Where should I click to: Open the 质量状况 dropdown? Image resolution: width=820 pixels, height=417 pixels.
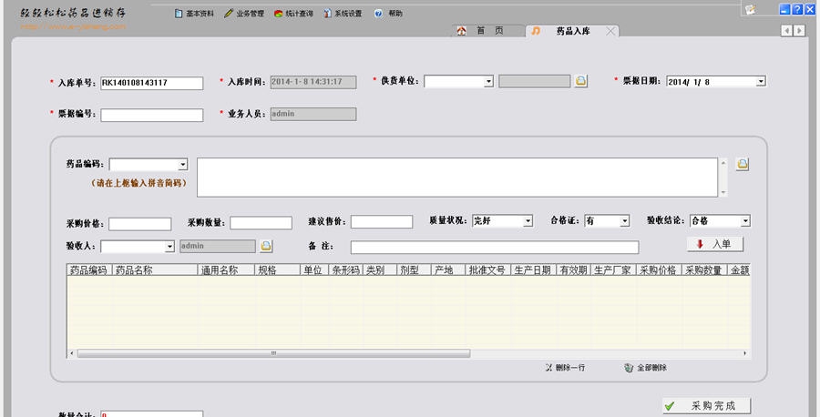[528, 221]
